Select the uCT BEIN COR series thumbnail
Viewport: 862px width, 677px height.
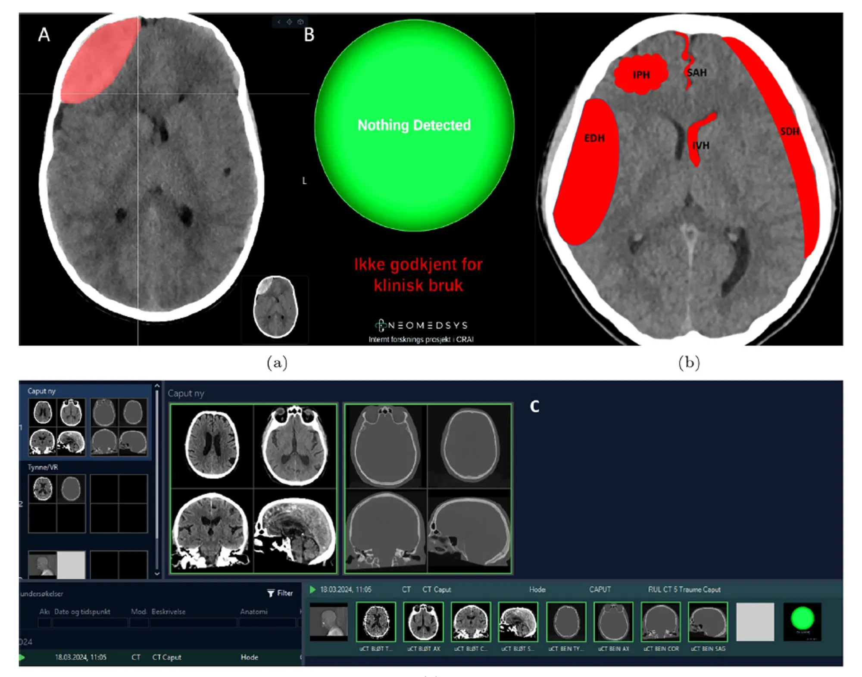tap(661, 622)
